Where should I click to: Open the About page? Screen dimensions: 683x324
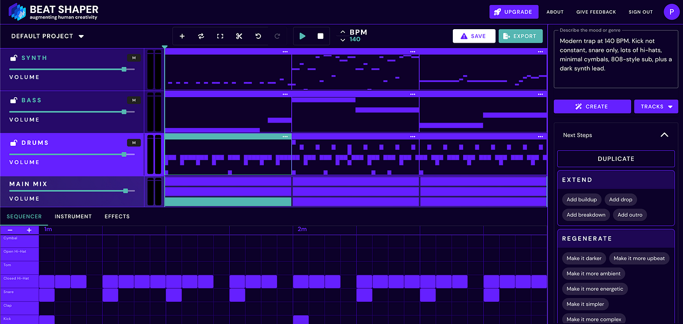pyautogui.click(x=555, y=12)
